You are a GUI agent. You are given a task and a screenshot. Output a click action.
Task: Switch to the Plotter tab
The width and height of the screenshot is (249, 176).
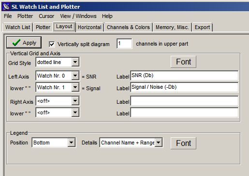(x=43, y=27)
